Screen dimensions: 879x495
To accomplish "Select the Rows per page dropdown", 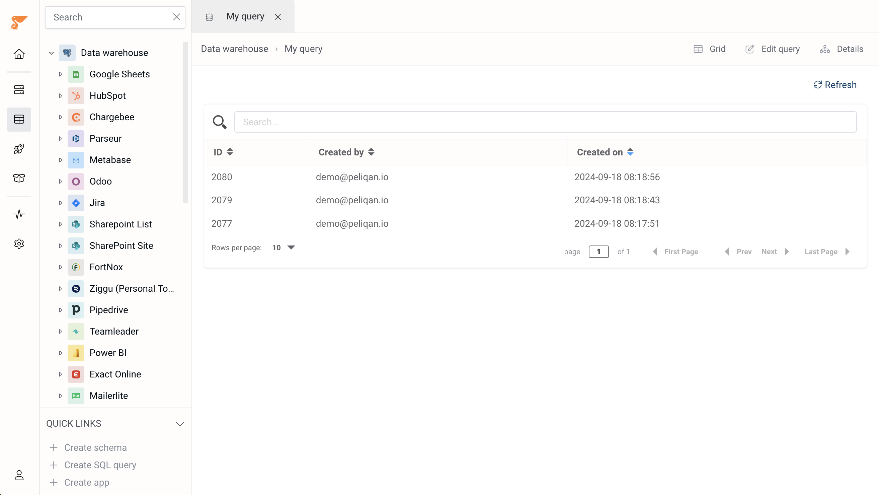I will tap(284, 248).
